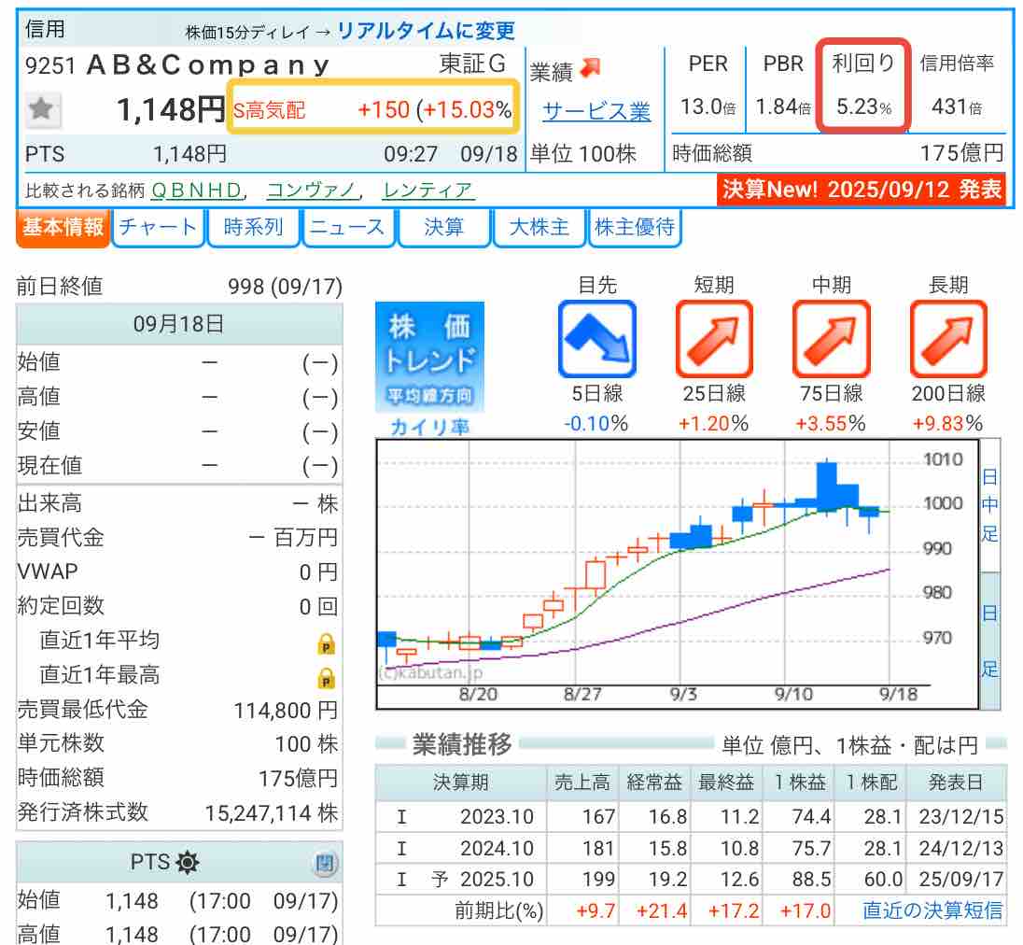1023x945 pixels.
Task: Click the 5日線 label under 目先
Action: click(x=597, y=393)
